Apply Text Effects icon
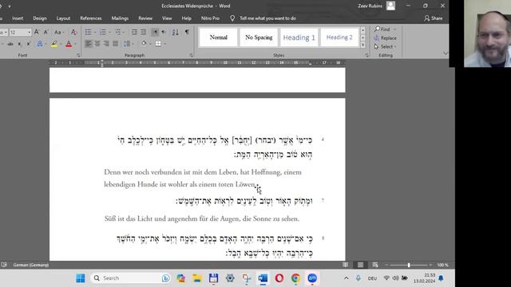The width and height of the screenshot is (511, 287). [x=39, y=44]
